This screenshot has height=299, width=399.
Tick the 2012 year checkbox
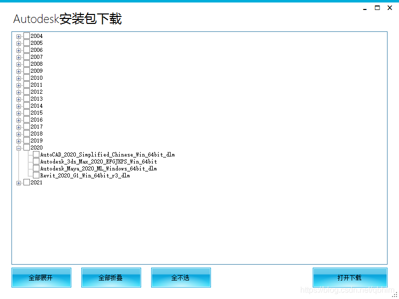[x=27, y=91]
